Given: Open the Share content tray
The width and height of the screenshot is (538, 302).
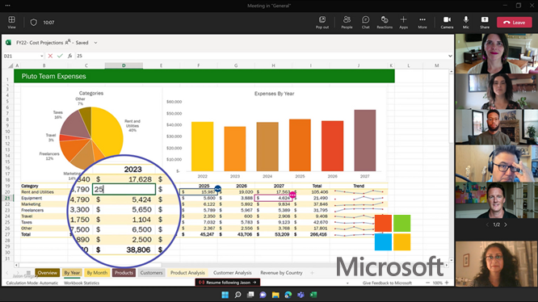Looking at the screenshot, I should (x=485, y=23).
